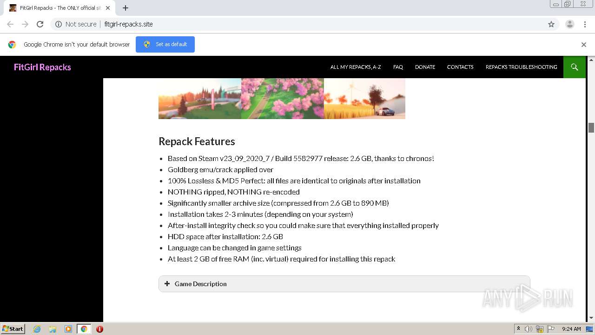Screen dimensions: 595x335
Task: Open the taskbar clock showing 9:24 AM
Action: 571,329
